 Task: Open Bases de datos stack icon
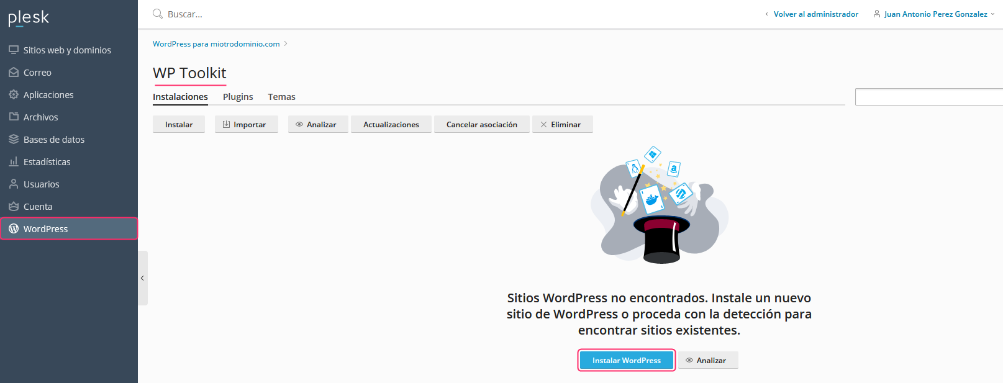[14, 139]
